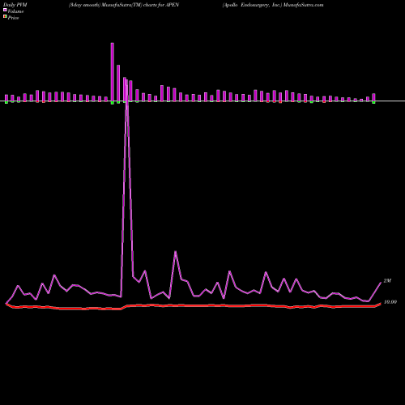Click the 2M volume axis label

click(x=387, y=281)
